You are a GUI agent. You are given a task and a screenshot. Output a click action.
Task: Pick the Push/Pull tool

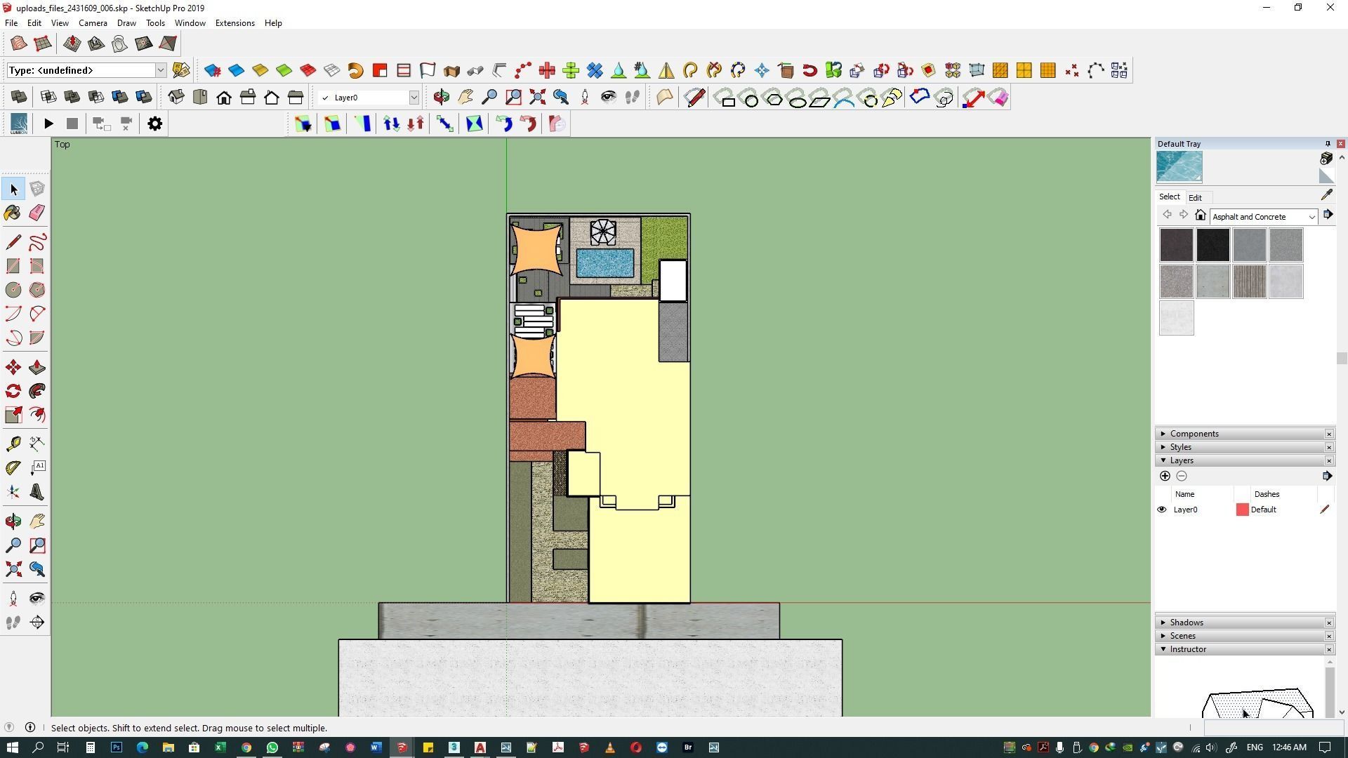coord(37,368)
